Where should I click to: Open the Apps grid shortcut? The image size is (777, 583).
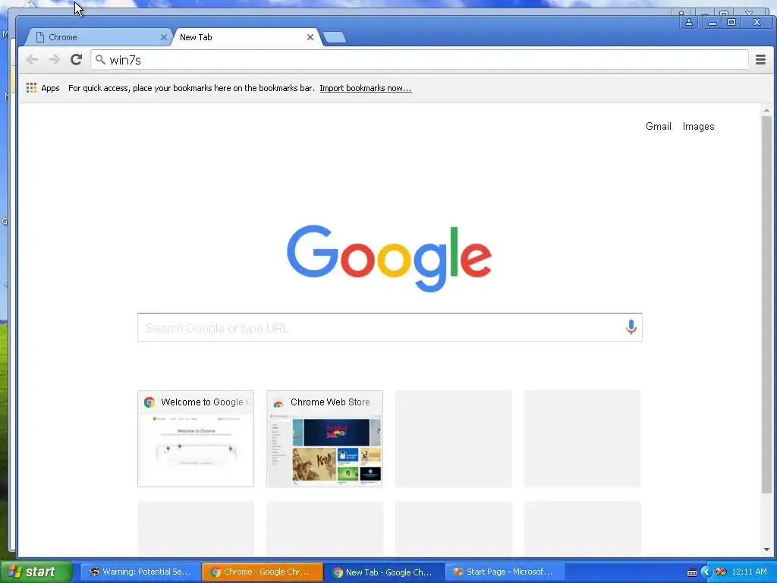click(x=42, y=88)
